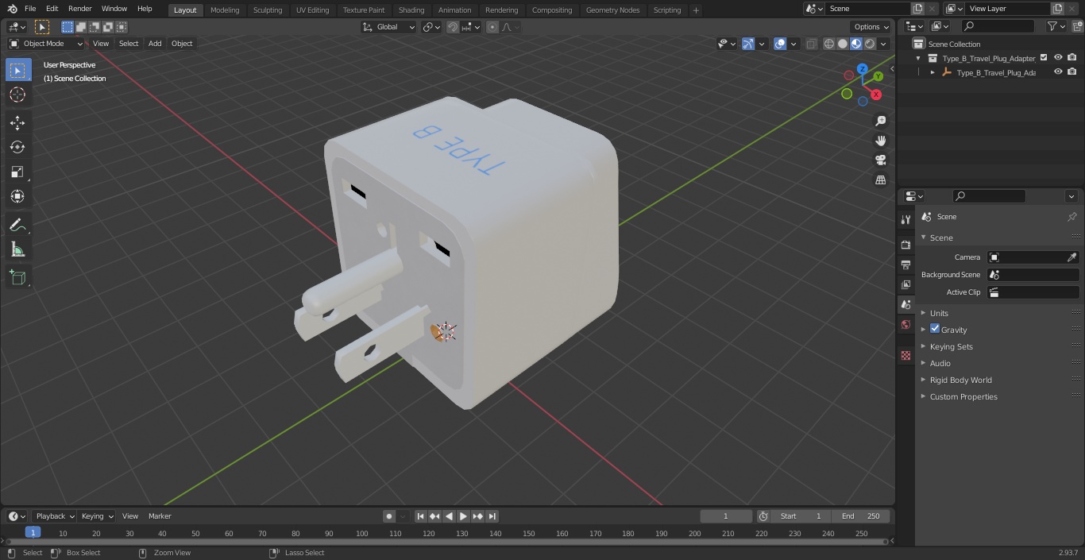Select the Scale tool
The height and width of the screenshot is (560, 1085).
point(17,172)
